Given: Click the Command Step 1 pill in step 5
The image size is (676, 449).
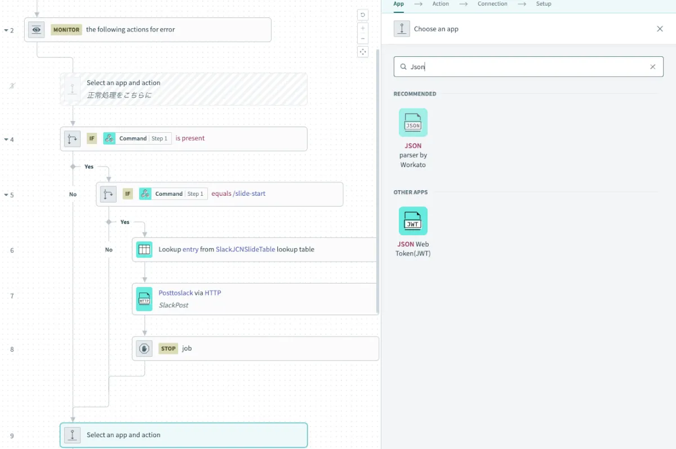Looking at the screenshot, I should tap(173, 194).
